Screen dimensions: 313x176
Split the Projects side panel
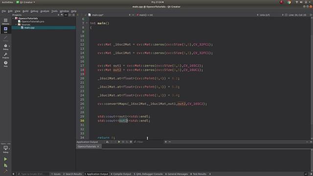coord(69,15)
